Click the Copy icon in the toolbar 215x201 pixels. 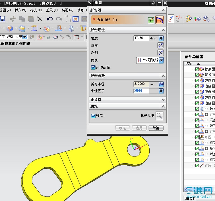[22, 19]
